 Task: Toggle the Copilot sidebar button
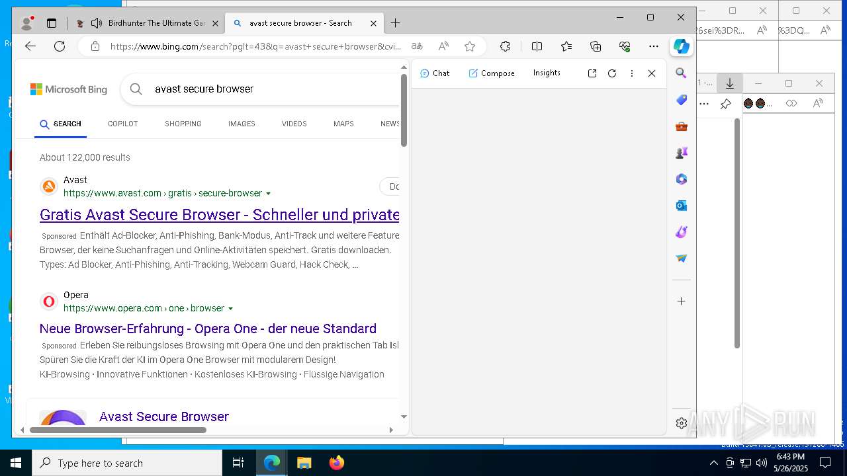point(682,46)
